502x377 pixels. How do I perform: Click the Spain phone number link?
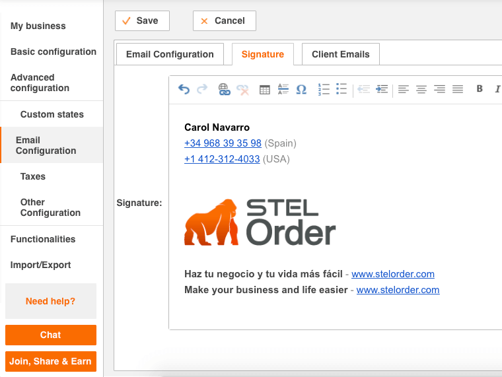pos(223,143)
